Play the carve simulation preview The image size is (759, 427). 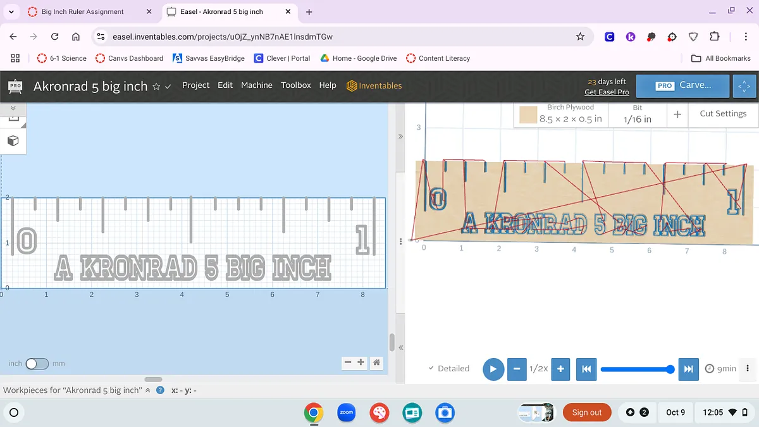point(493,369)
